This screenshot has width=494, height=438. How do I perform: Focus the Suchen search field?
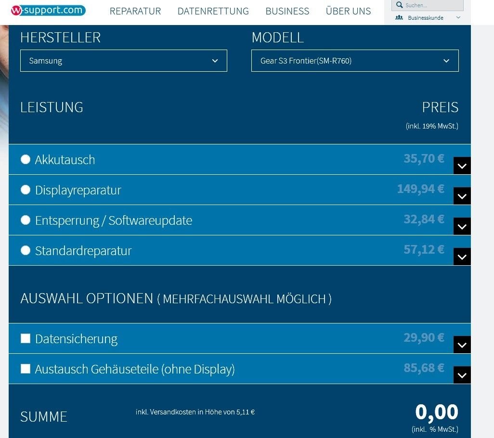coord(428,5)
